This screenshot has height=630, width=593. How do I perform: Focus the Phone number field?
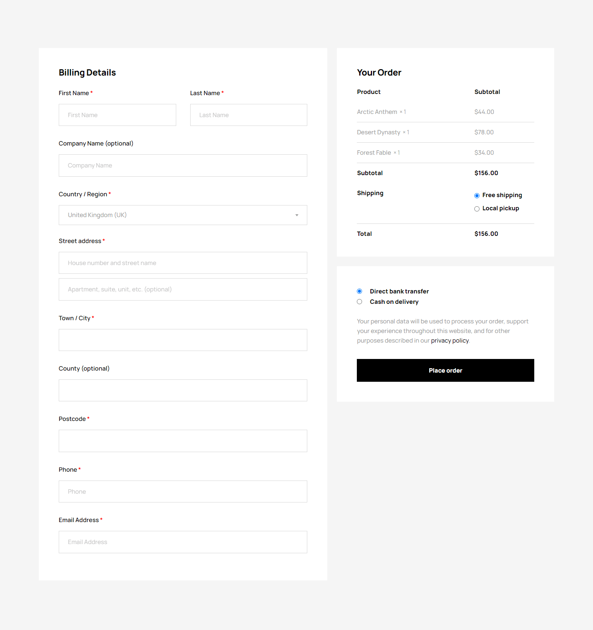(x=183, y=492)
